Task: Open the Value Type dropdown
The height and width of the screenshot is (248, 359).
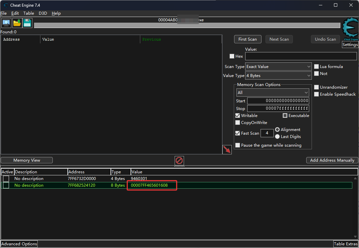Action: click(x=279, y=76)
